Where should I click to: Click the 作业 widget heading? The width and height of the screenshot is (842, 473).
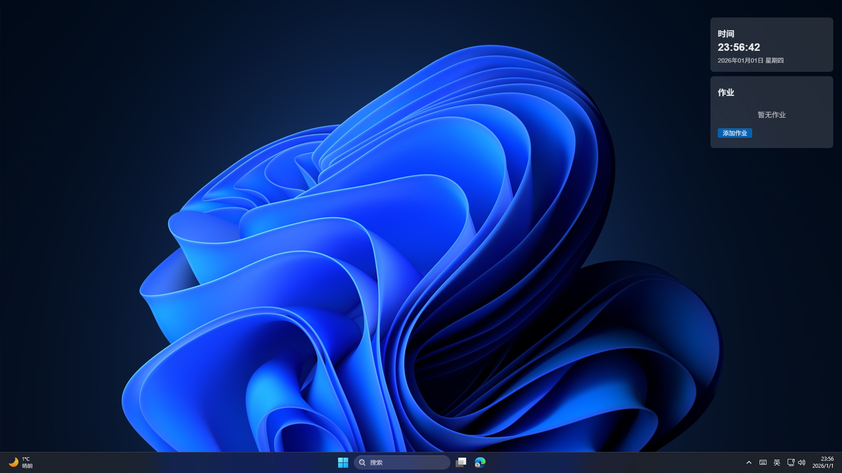click(726, 92)
